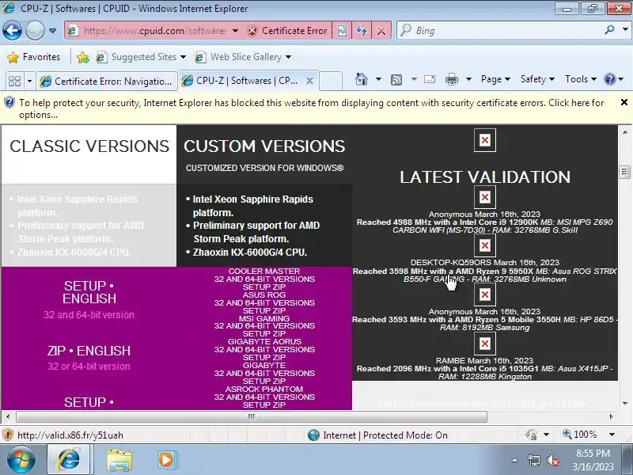Open the Suggested Sites favorites item
633x475 pixels.
pyautogui.click(x=141, y=57)
